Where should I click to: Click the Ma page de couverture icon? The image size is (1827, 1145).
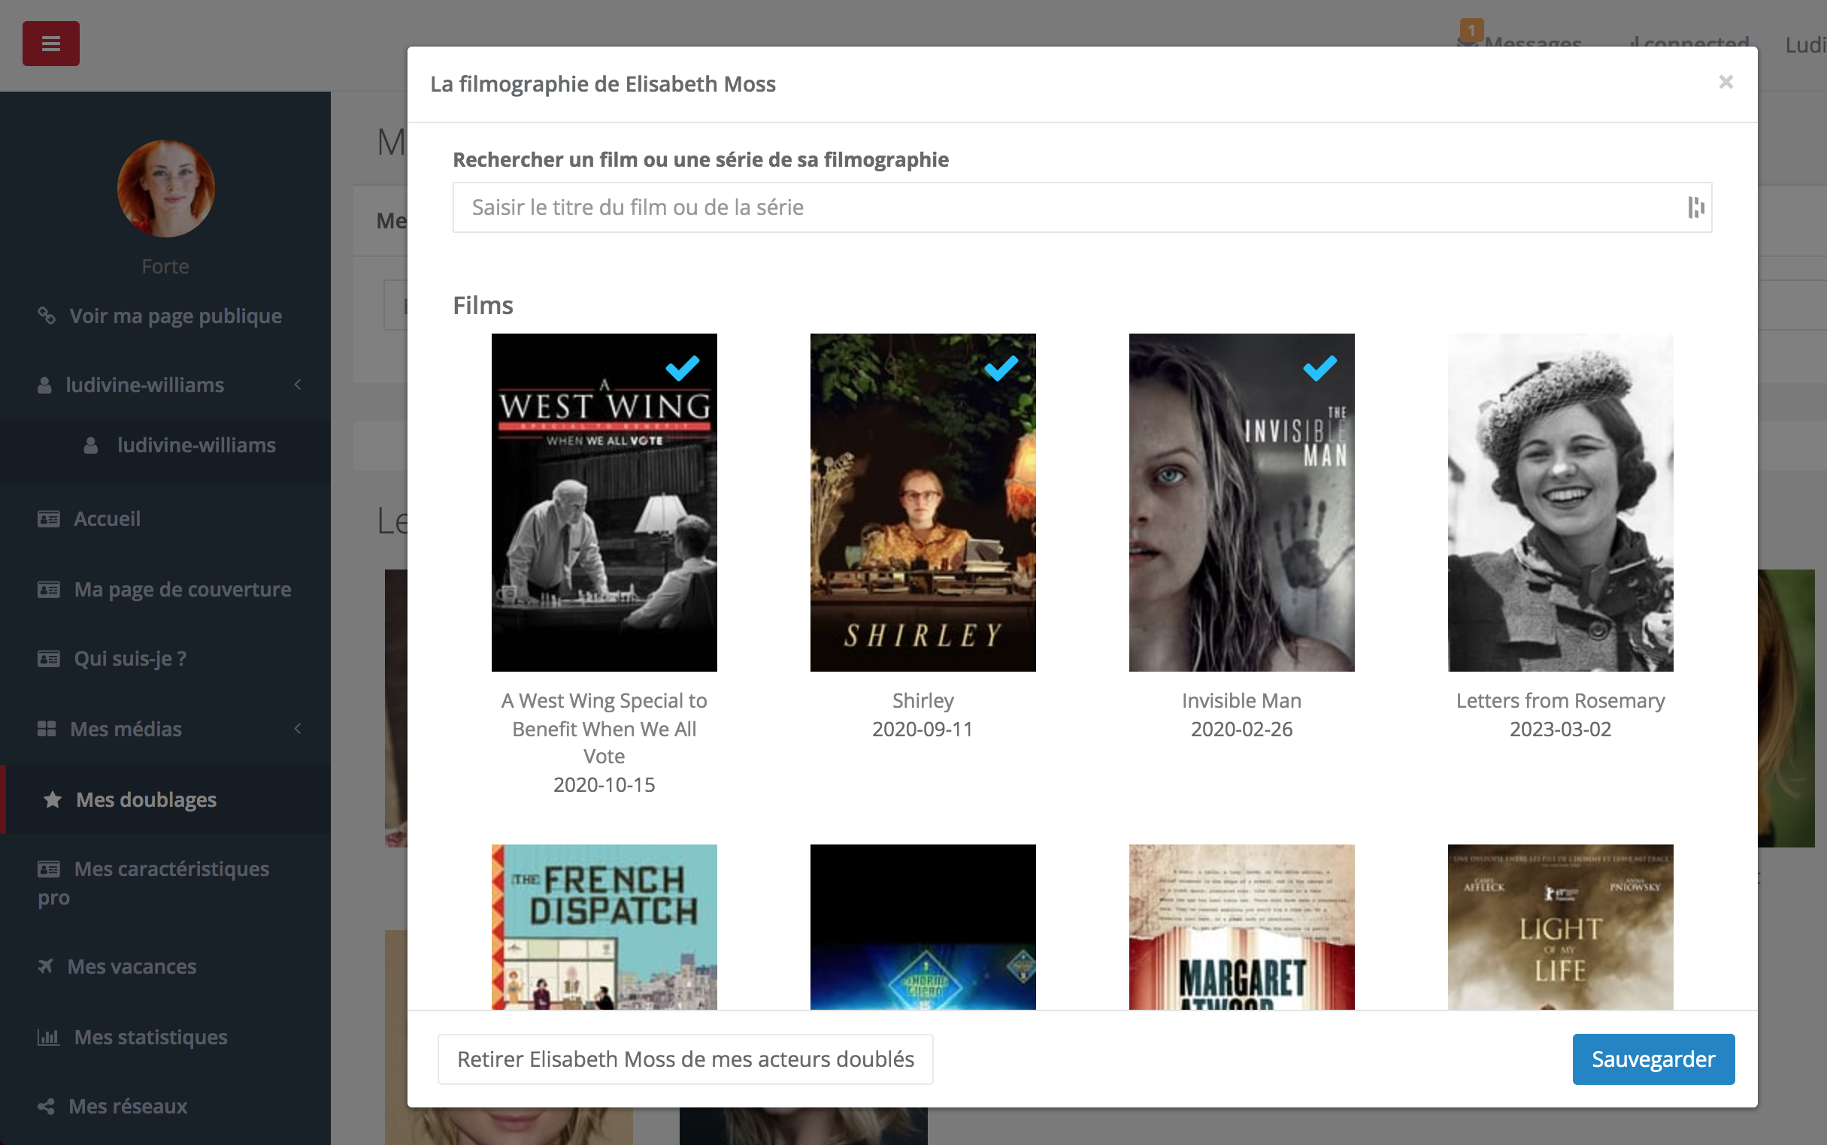pyautogui.click(x=49, y=589)
